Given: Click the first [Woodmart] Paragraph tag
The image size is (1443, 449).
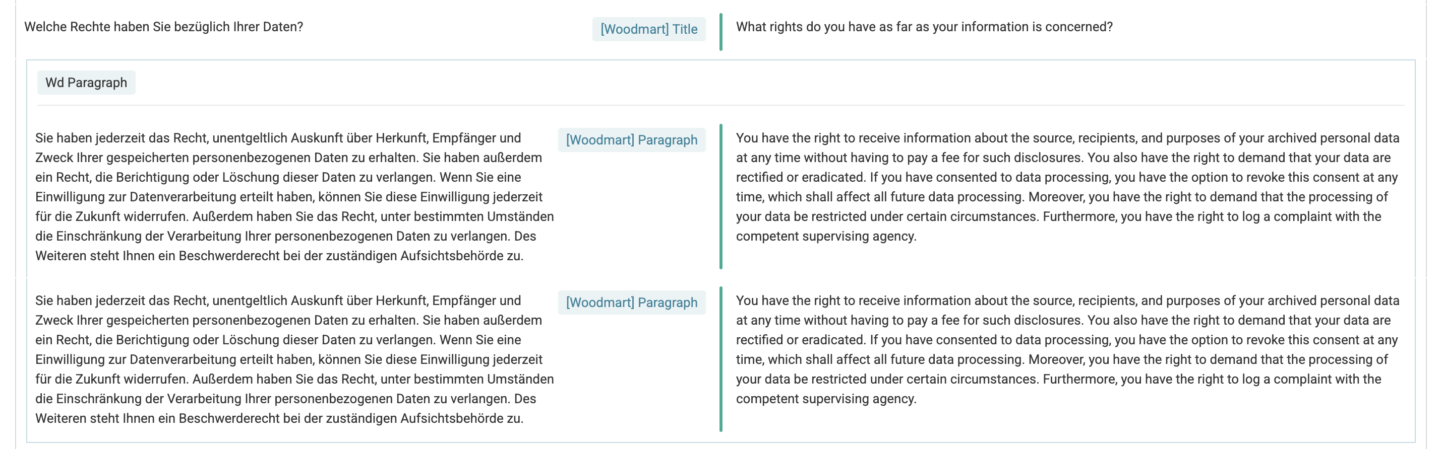Looking at the screenshot, I should (631, 140).
